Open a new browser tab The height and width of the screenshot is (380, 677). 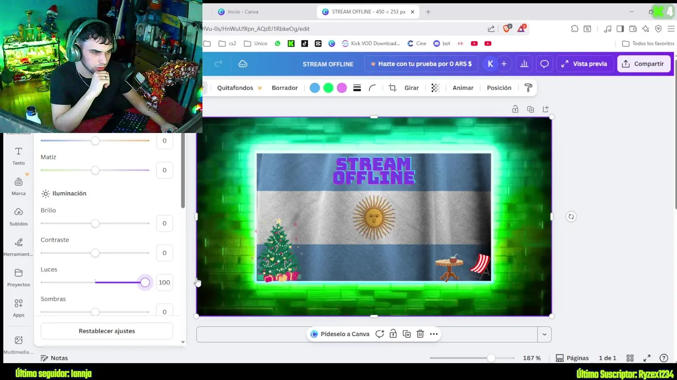428,12
